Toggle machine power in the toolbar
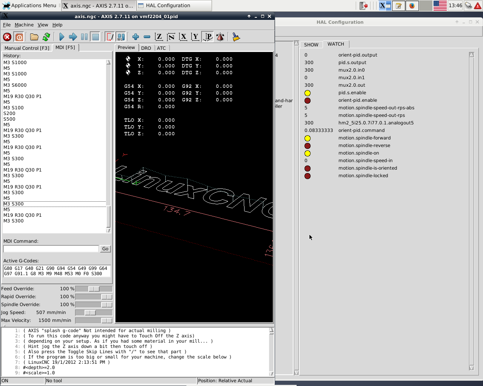 tap(19, 37)
